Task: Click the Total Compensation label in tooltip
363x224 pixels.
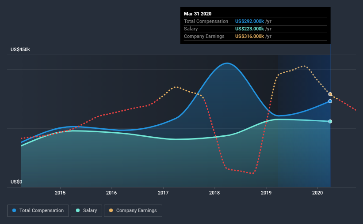Action: (206, 21)
